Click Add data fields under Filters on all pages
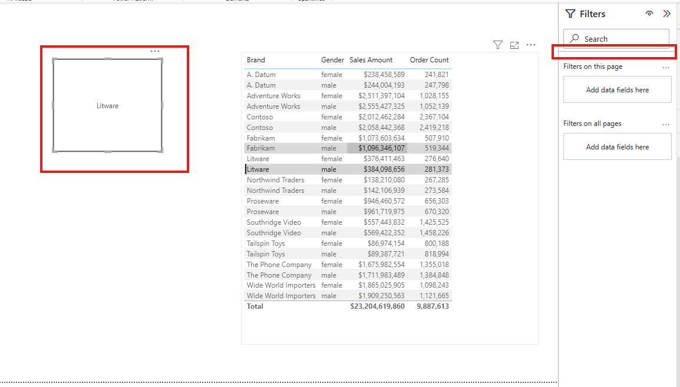 (x=617, y=147)
